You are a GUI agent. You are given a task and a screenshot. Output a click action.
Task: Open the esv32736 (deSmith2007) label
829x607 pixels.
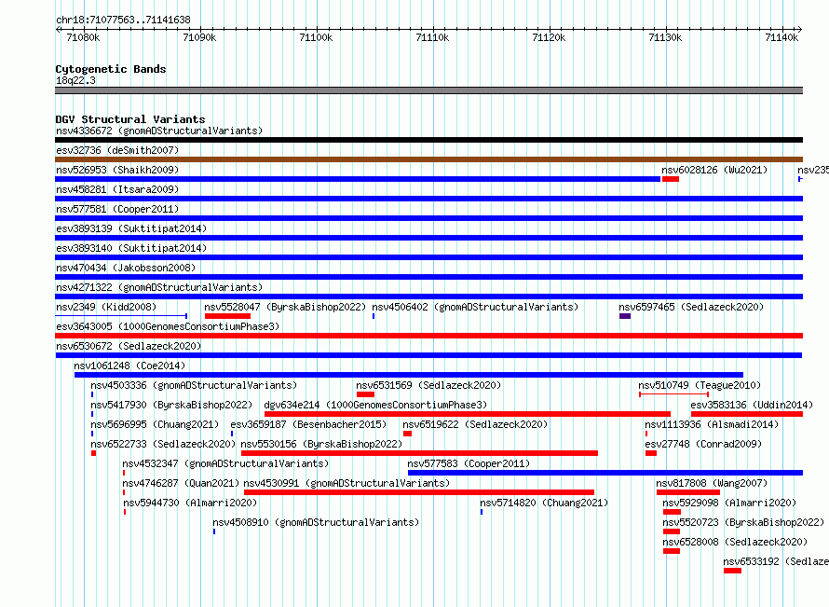[x=117, y=150]
